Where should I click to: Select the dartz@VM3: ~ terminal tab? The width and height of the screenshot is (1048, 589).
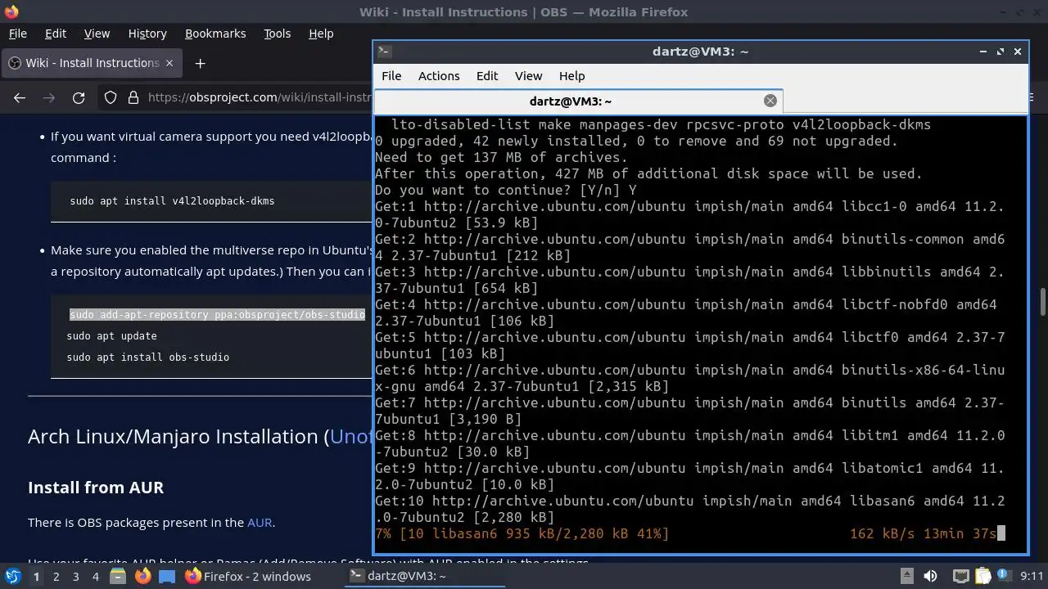[579, 101]
